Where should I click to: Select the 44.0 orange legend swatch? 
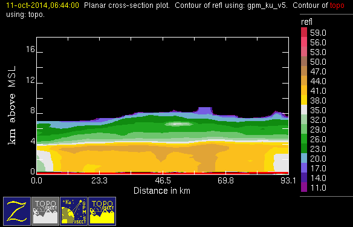point(304,81)
